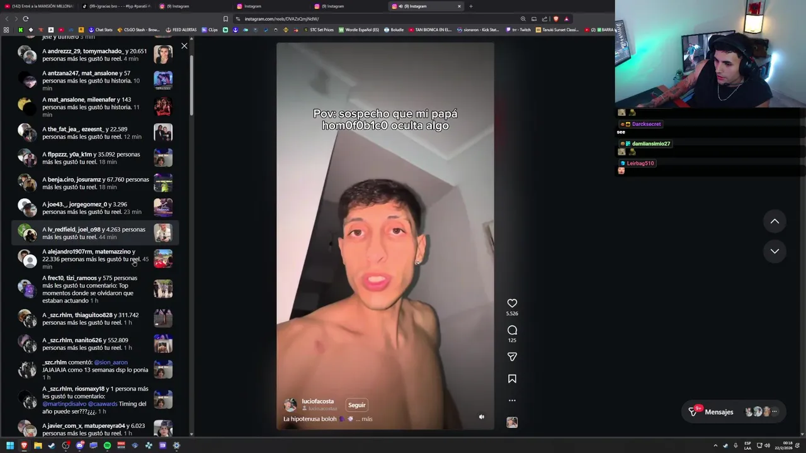Open the Chat Stats bookmark

tap(100, 30)
